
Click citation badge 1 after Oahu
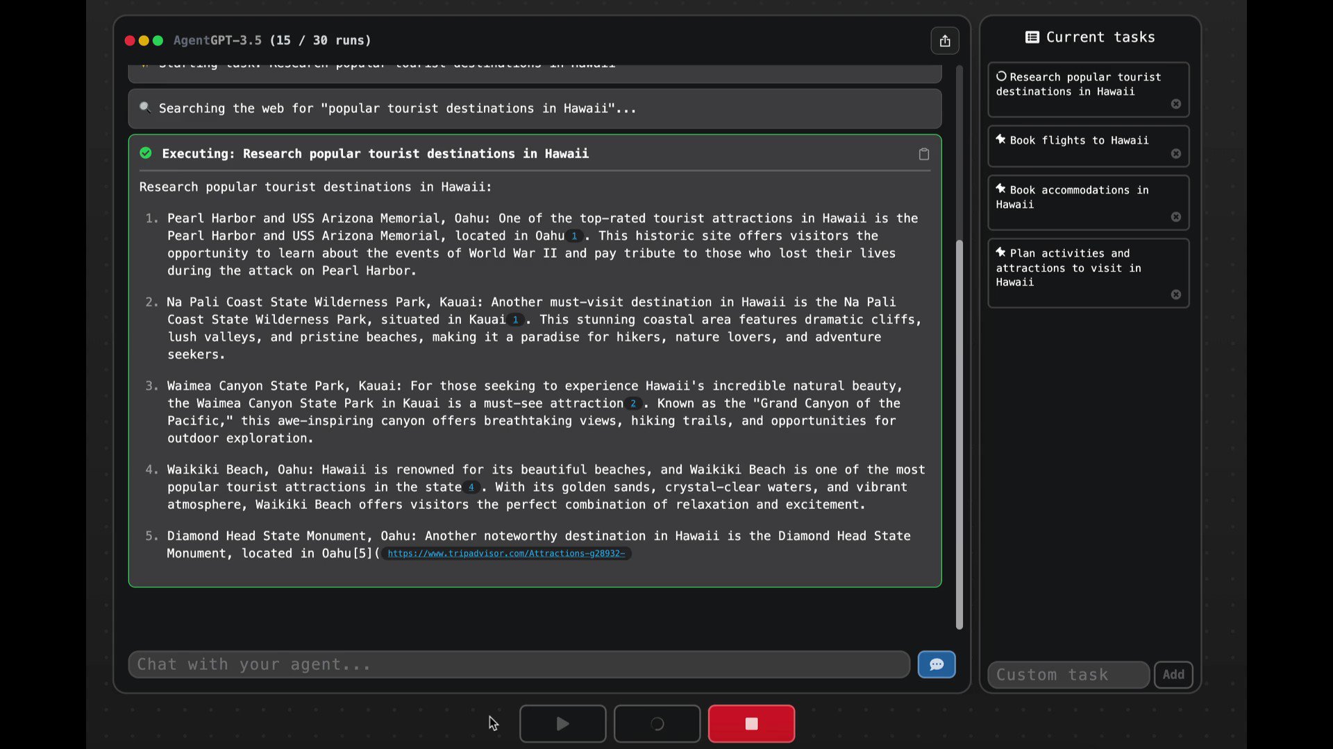574,236
